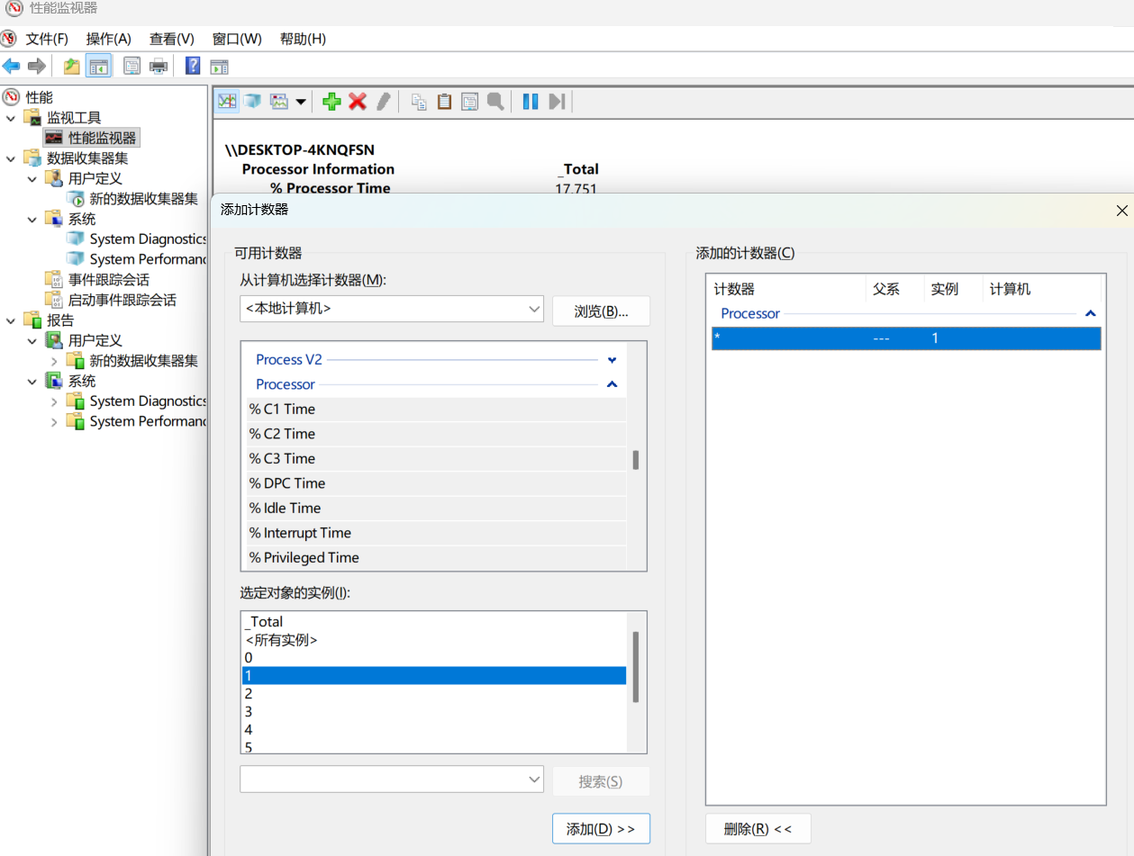The image size is (1134, 856).
Task: Click the Back arrow in the toolbar
Action: coord(12,66)
